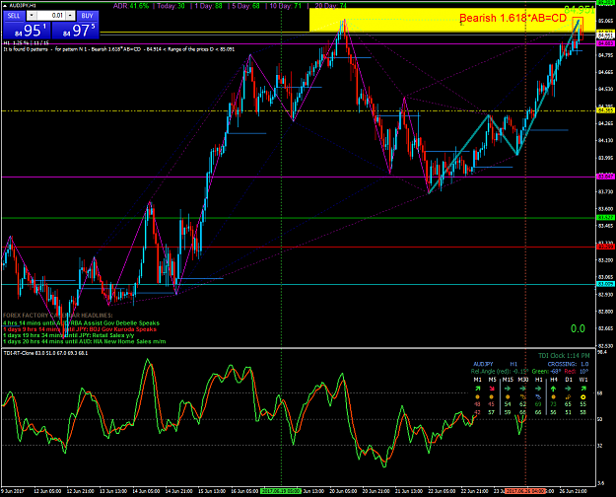
Task: Click the H1 right arrow in TDI dashboard
Action: pos(538,389)
